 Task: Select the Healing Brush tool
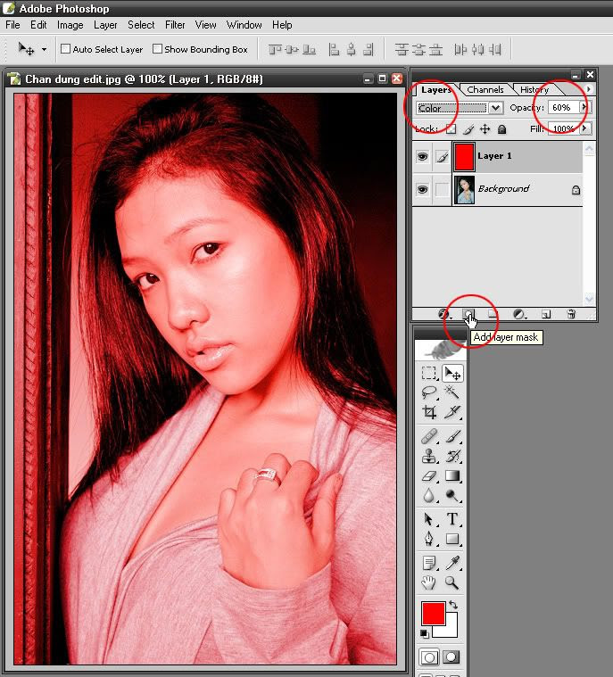pos(428,436)
